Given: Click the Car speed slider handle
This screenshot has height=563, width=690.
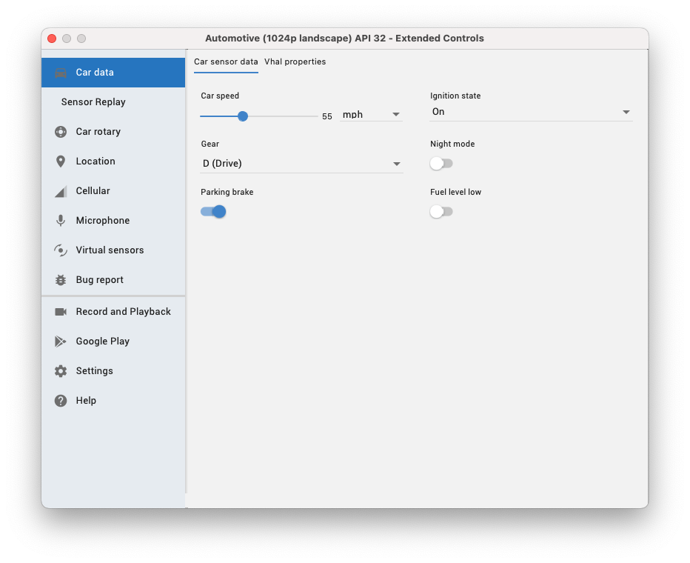Looking at the screenshot, I should click(243, 116).
